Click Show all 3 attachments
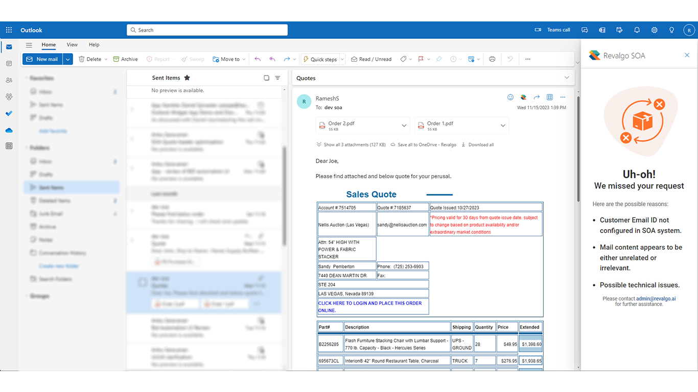This screenshot has height=392, width=698. tap(351, 144)
